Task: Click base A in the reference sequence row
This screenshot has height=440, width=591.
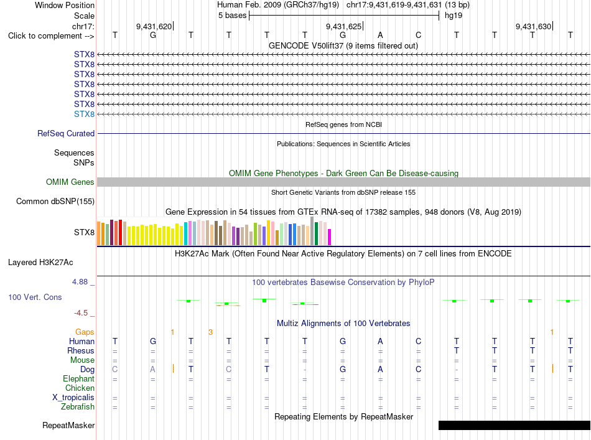Action: click(380, 35)
